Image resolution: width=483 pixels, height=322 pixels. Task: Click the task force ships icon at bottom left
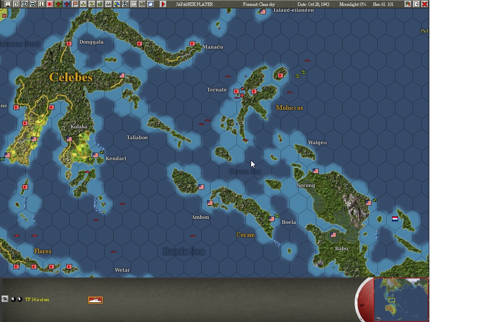(x=5, y=299)
